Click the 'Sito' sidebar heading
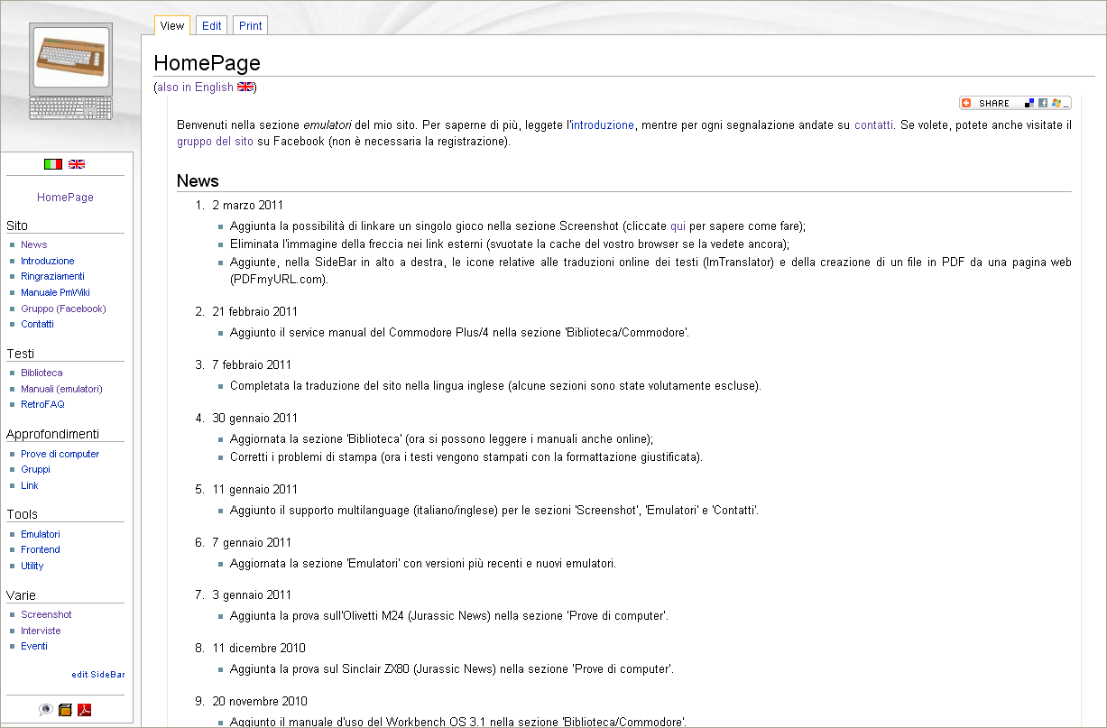The image size is (1107, 728). point(17,226)
